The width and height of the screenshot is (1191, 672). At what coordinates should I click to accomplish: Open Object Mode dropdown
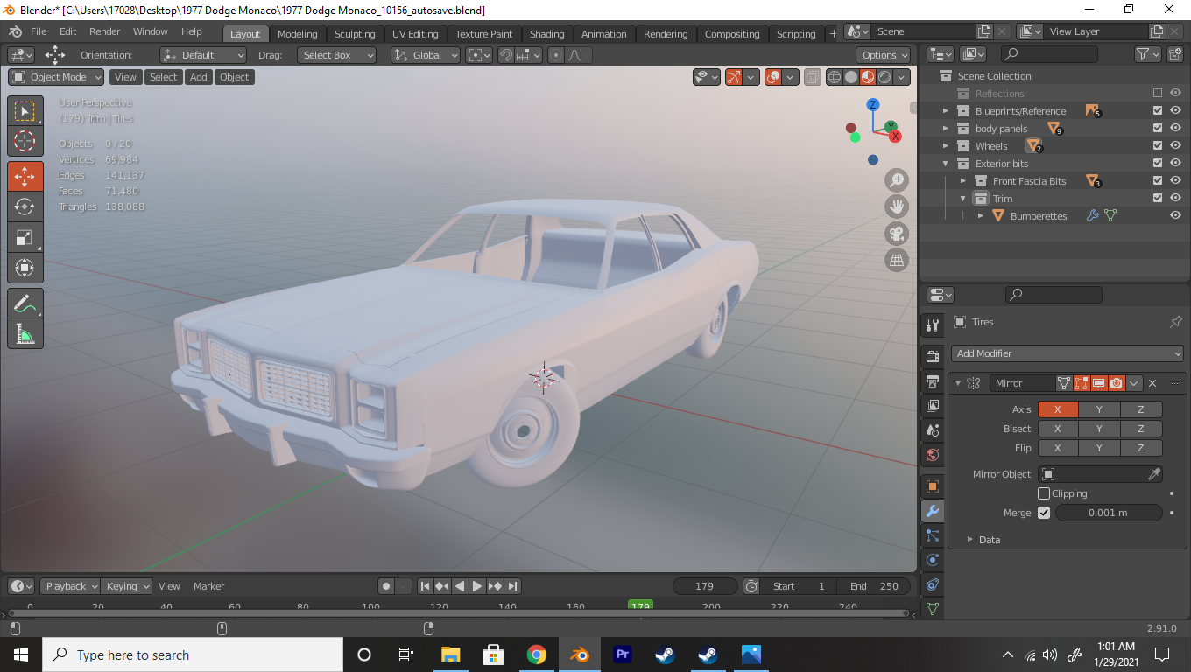coord(57,77)
